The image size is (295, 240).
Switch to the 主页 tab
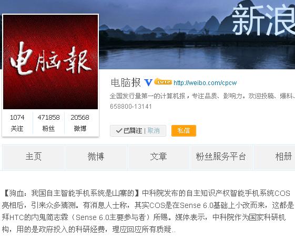[x=34, y=158]
